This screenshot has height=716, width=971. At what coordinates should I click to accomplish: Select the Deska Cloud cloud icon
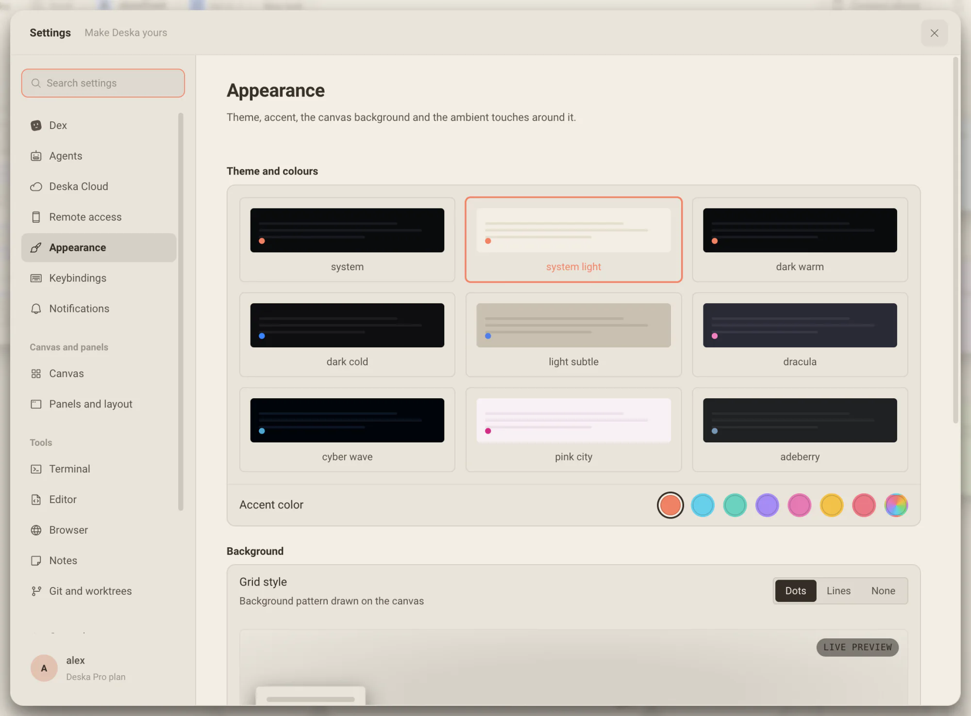36,187
